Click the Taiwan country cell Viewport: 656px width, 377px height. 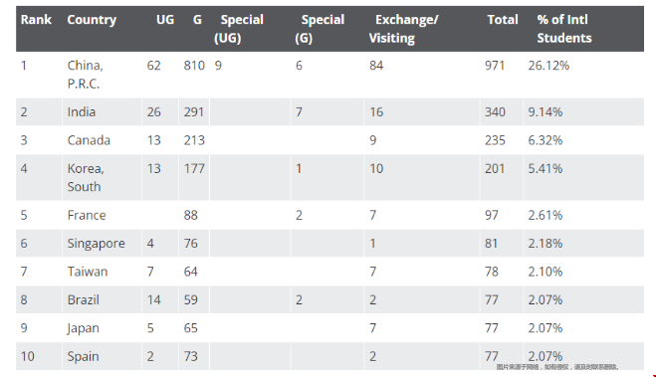tap(88, 272)
